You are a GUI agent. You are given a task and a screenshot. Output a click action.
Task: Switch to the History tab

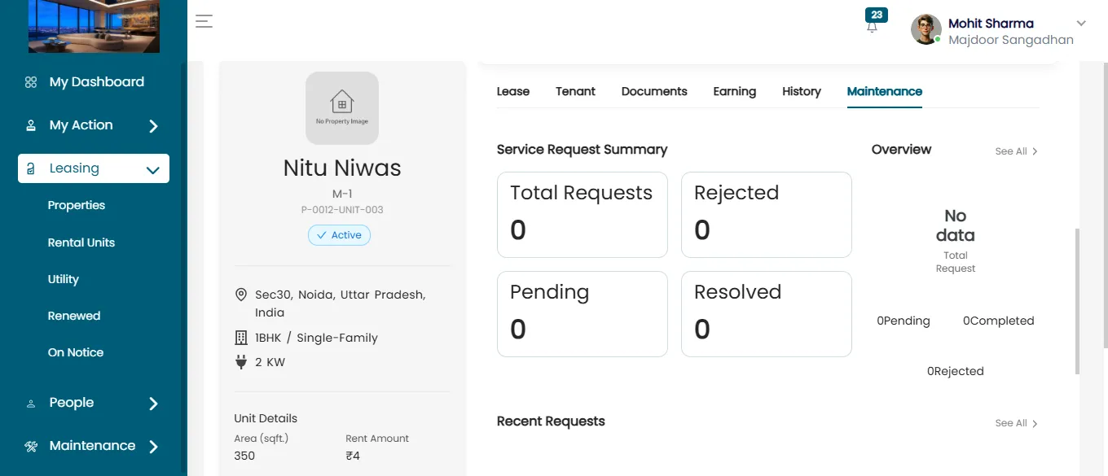pyautogui.click(x=802, y=91)
